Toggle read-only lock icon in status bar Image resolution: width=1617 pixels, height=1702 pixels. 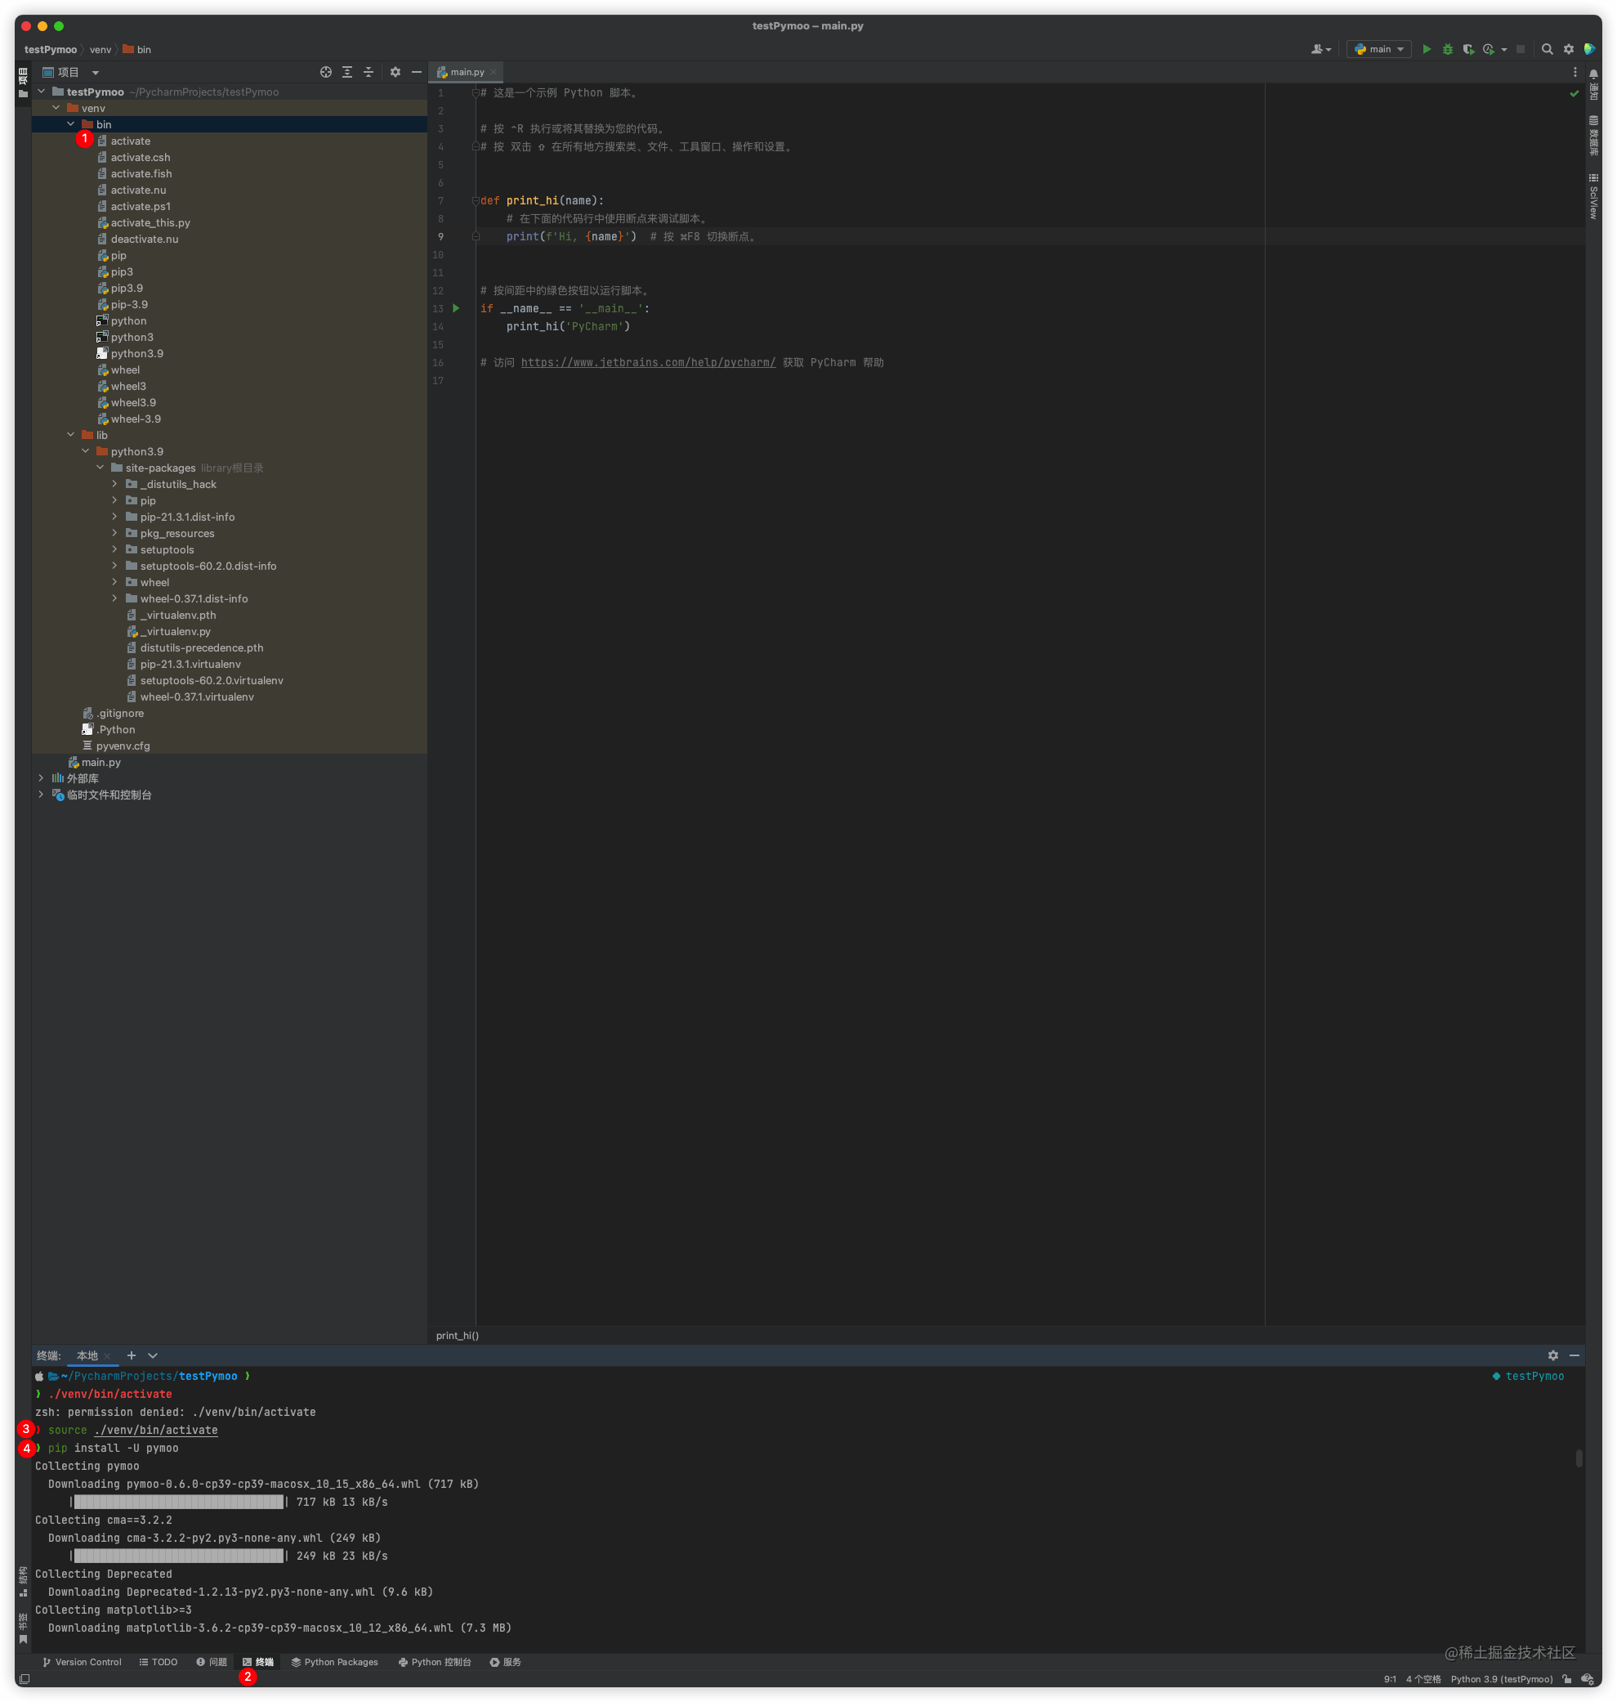click(x=1566, y=1679)
